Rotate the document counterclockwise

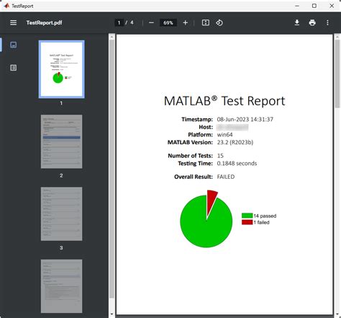219,23
